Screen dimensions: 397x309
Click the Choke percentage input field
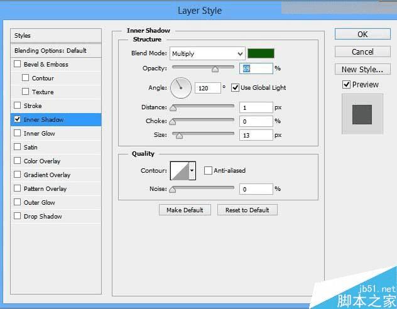pos(256,121)
